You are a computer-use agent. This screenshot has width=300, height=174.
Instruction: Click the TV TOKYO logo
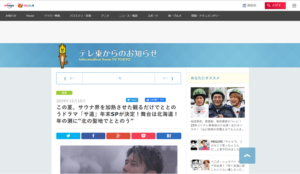coord(9,6)
